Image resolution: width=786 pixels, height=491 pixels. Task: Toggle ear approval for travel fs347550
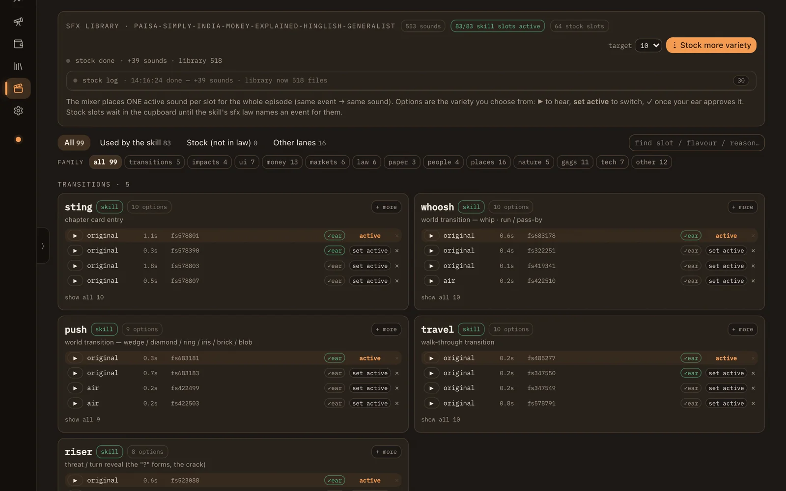click(691, 373)
